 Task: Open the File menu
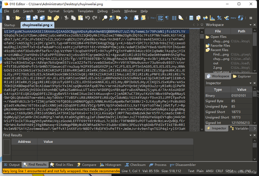click(x=7, y=11)
